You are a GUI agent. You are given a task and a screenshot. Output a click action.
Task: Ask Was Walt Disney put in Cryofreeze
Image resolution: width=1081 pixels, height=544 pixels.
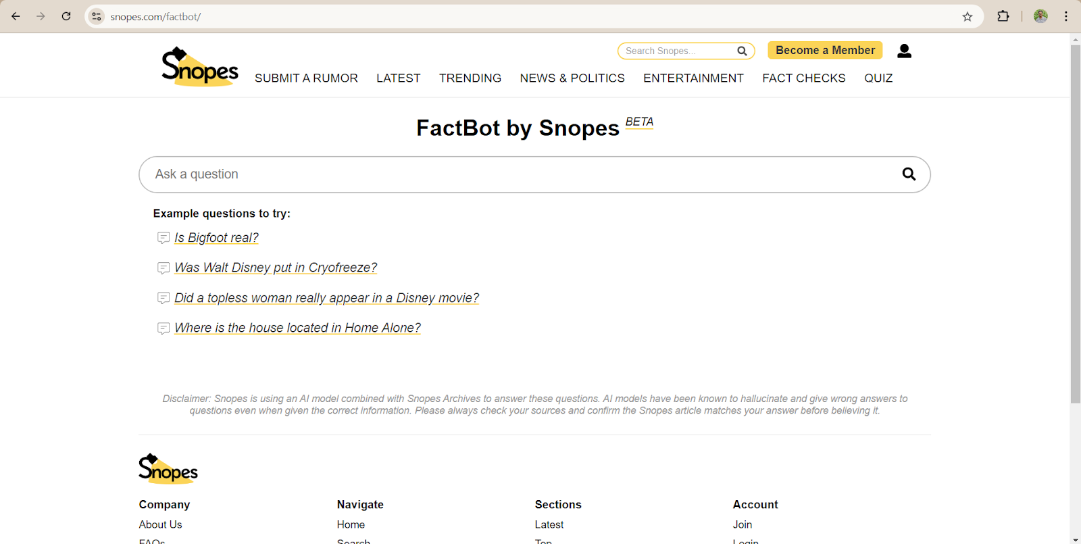click(x=276, y=268)
